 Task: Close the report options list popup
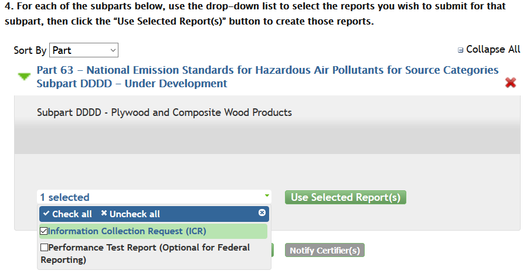262,213
